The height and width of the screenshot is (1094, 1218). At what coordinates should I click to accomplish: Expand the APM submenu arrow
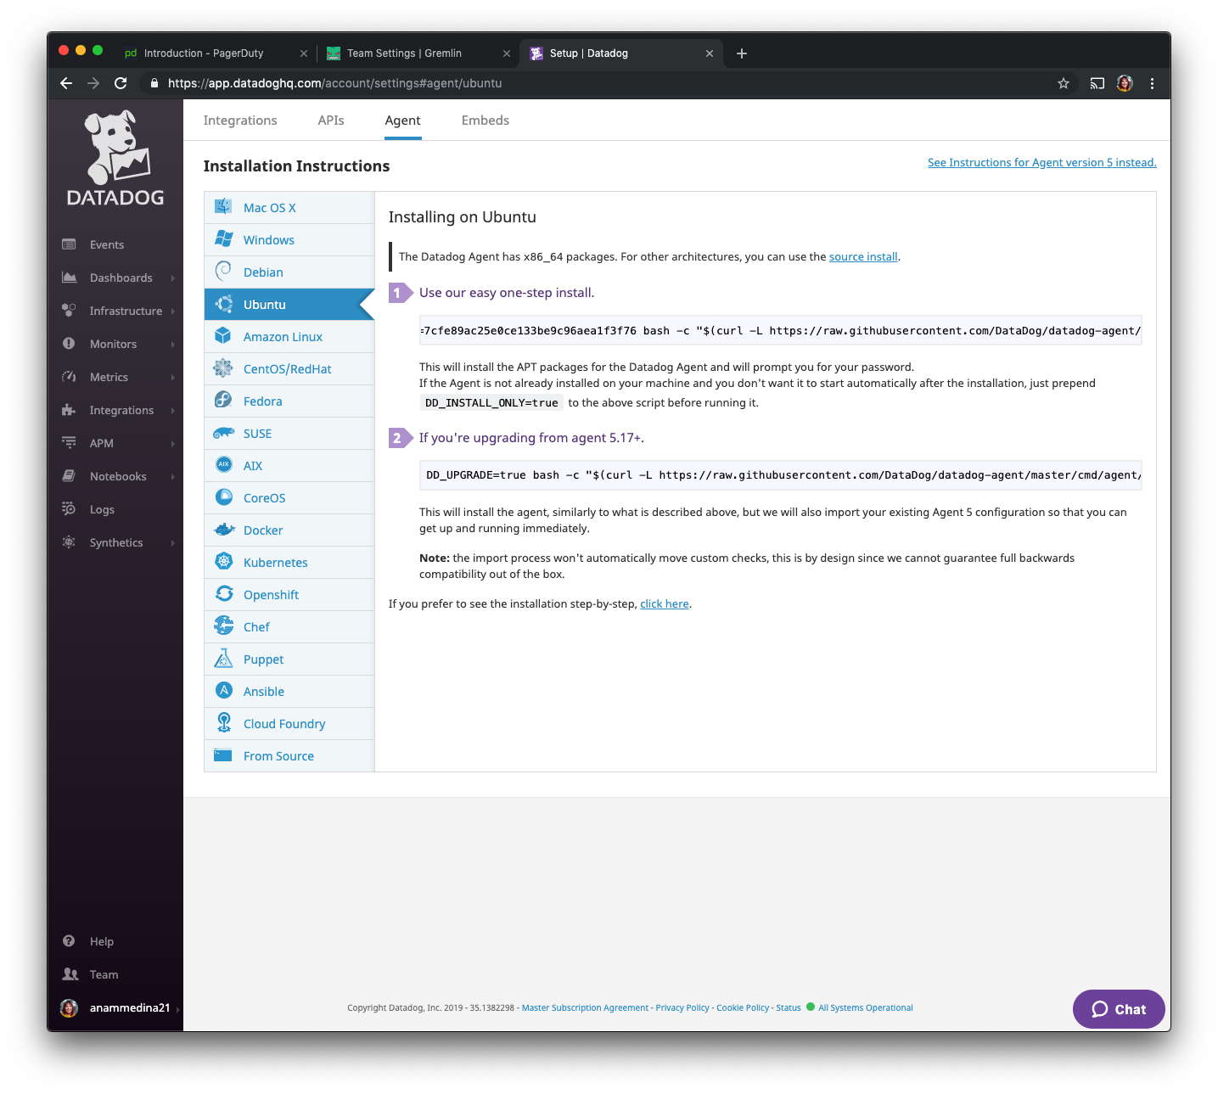[x=172, y=444]
